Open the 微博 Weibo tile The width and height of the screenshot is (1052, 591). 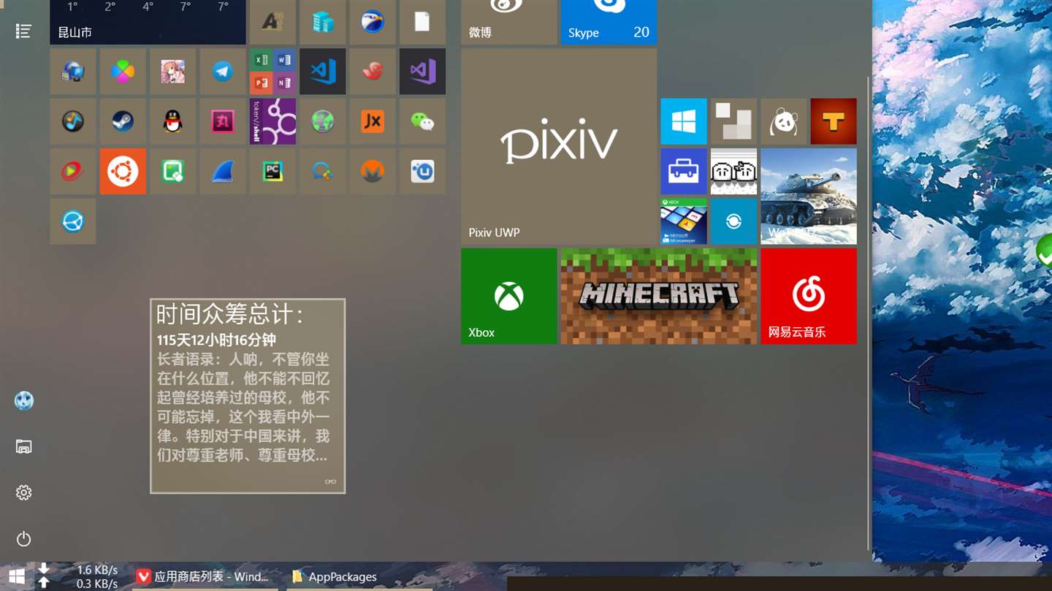509,22
